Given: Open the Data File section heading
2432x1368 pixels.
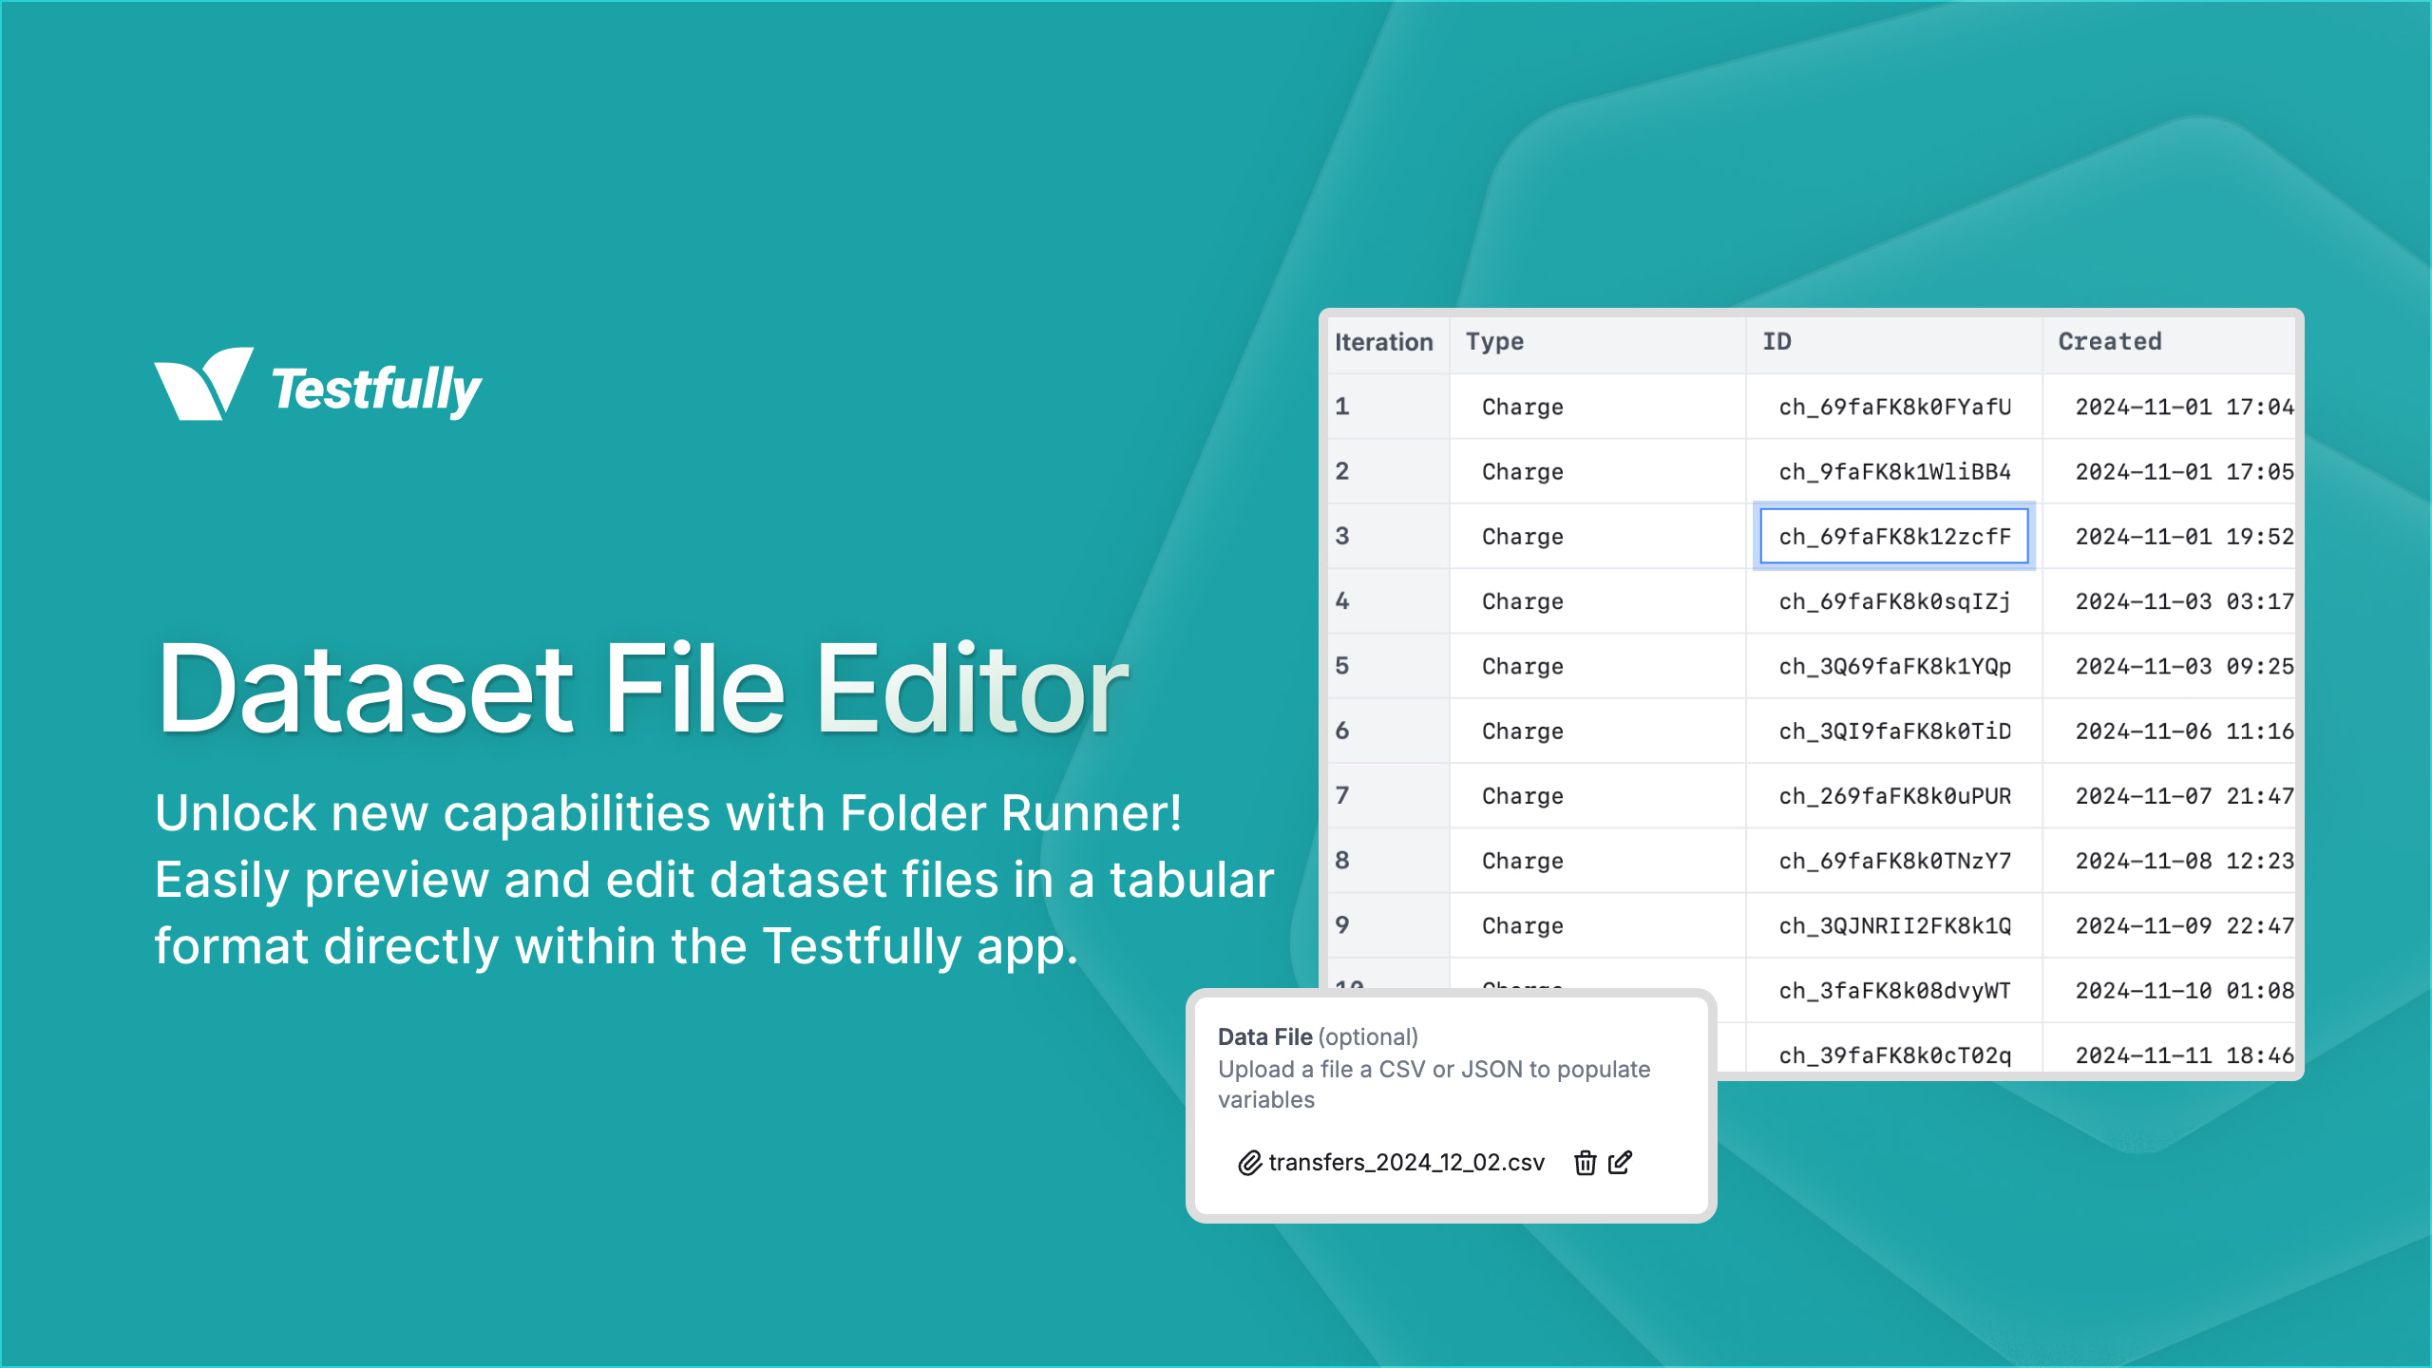Looking at the screenshot, I should 1266,1036.
